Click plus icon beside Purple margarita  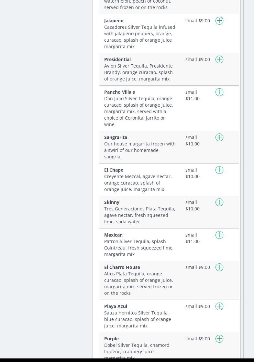click(x=219, y=339)
